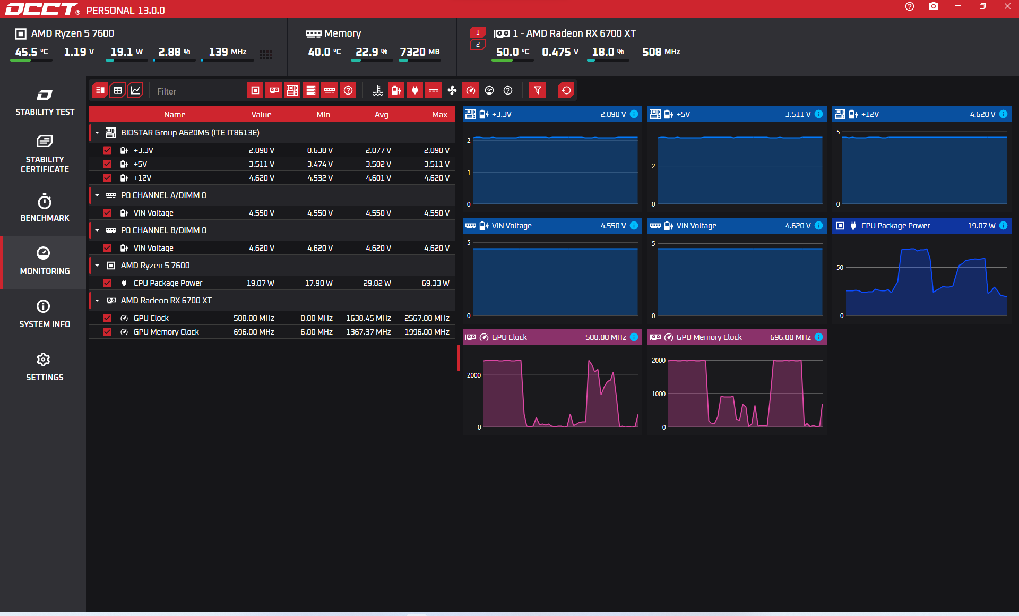
Task: Open the System Info section
Action: [45, 313]
